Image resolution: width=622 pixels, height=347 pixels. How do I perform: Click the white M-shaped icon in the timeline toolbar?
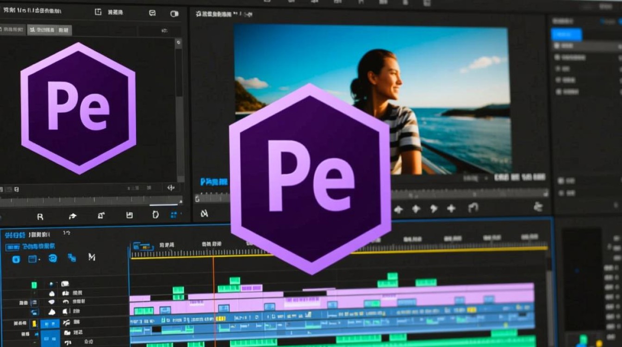click(92, 257)
